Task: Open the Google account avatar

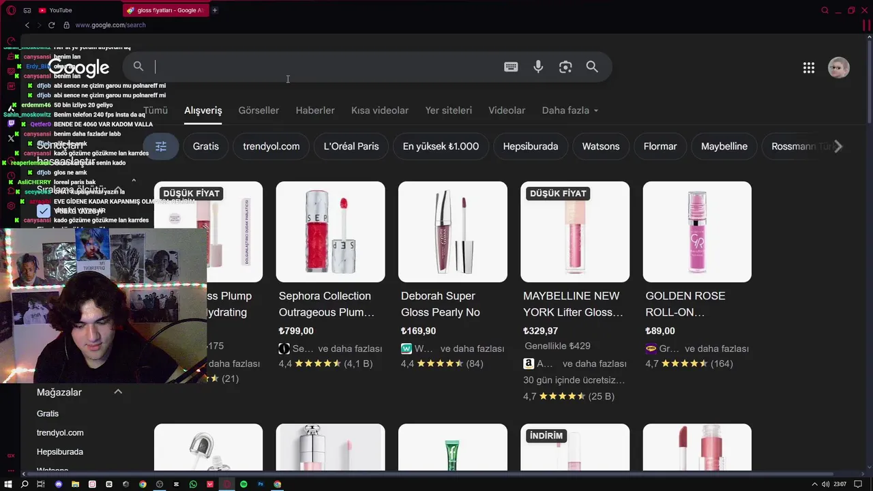Action: click(839, 68)
